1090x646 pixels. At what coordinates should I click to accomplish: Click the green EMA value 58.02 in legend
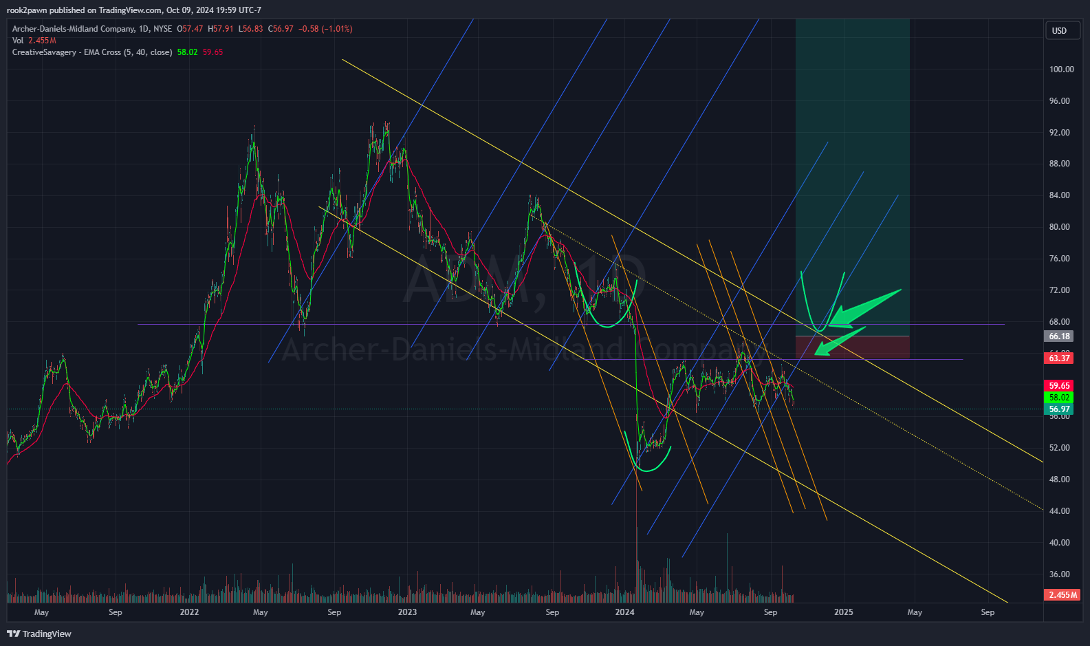(x=187, y=52)
